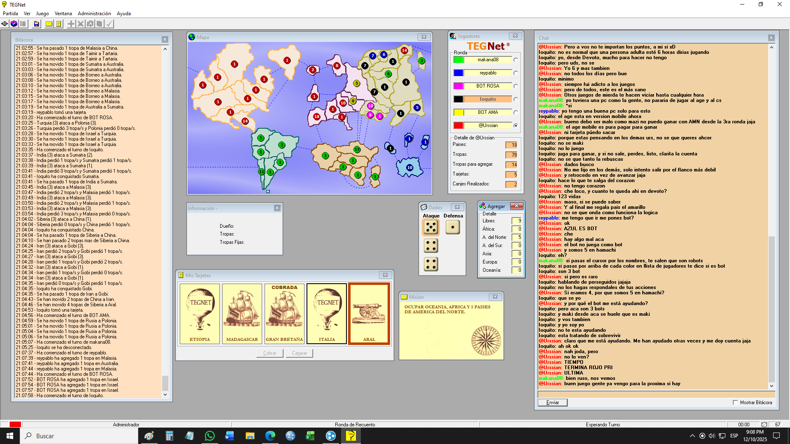This screenshot has width=790, height=444.
Task: Open the Administración menu
Action: 94,14
